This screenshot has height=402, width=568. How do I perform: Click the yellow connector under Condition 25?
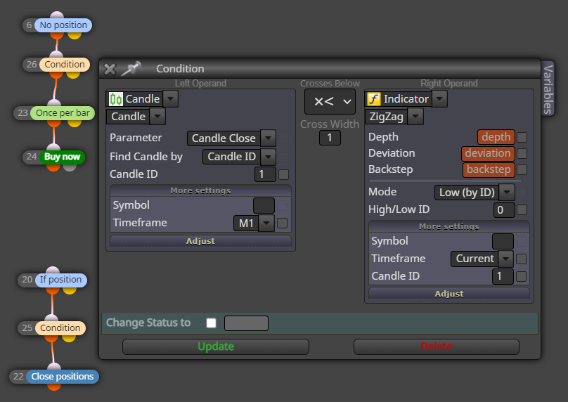coord(68,339)
